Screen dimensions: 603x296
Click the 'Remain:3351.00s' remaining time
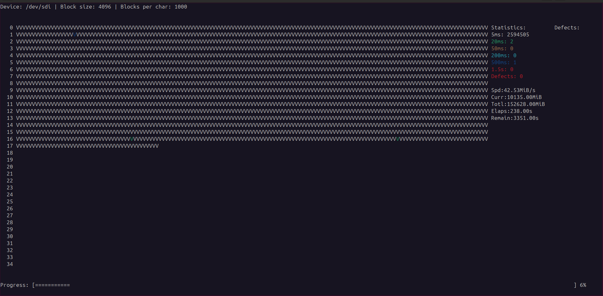tap(515, 118)
